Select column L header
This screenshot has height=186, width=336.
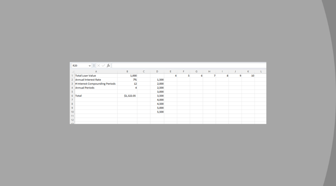point(261,71)
